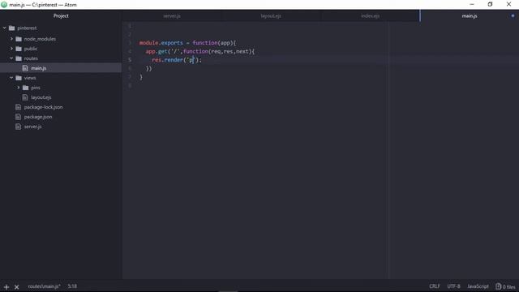Click the routes\main.js path in status bar
519x292 pixels.
(x=44, y=286)
